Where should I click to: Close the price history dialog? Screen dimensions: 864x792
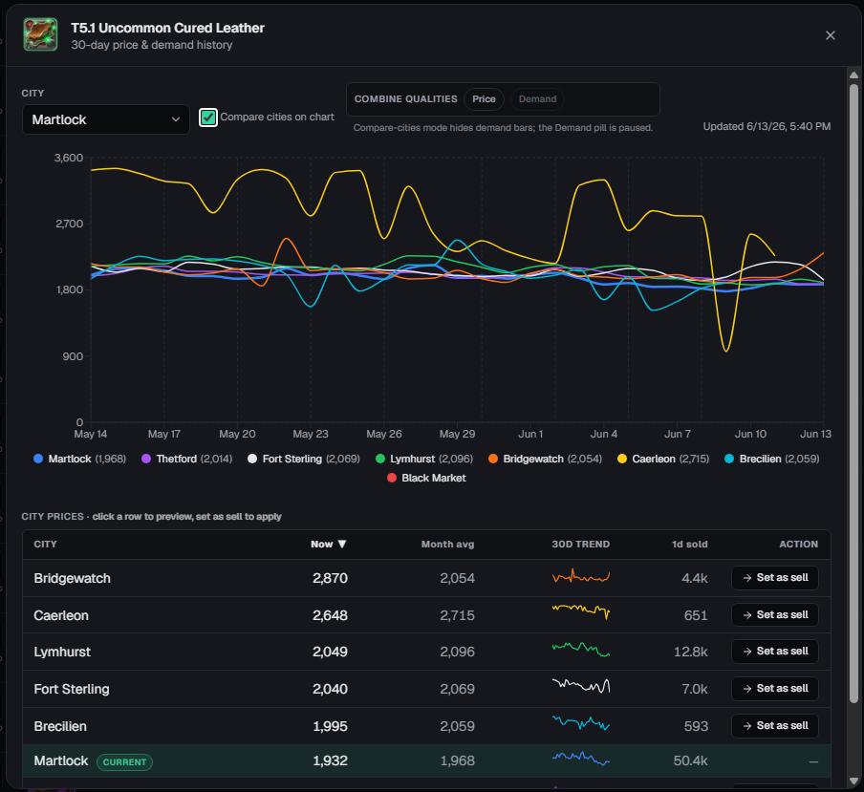tap(830, 35)
